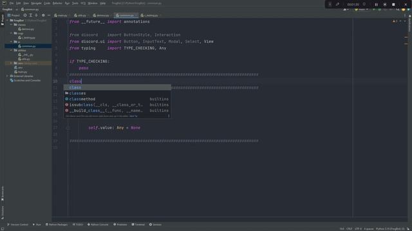Open the Python Console tool window
The height and width of the screenshot is (231, 412).
pos(98,225)
